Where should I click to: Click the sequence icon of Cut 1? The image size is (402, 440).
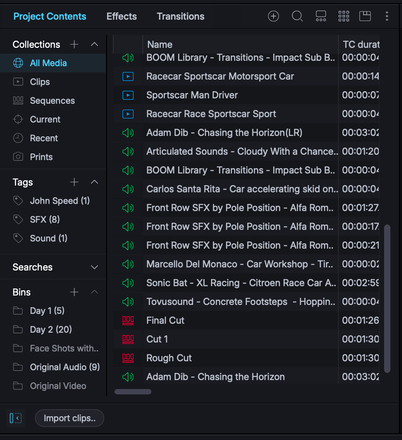pyautogui.click(x=128, y=339)
